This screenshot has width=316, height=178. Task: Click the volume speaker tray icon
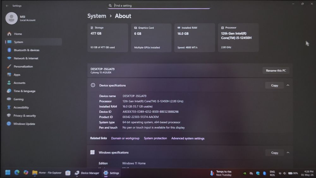coord(284,173)
